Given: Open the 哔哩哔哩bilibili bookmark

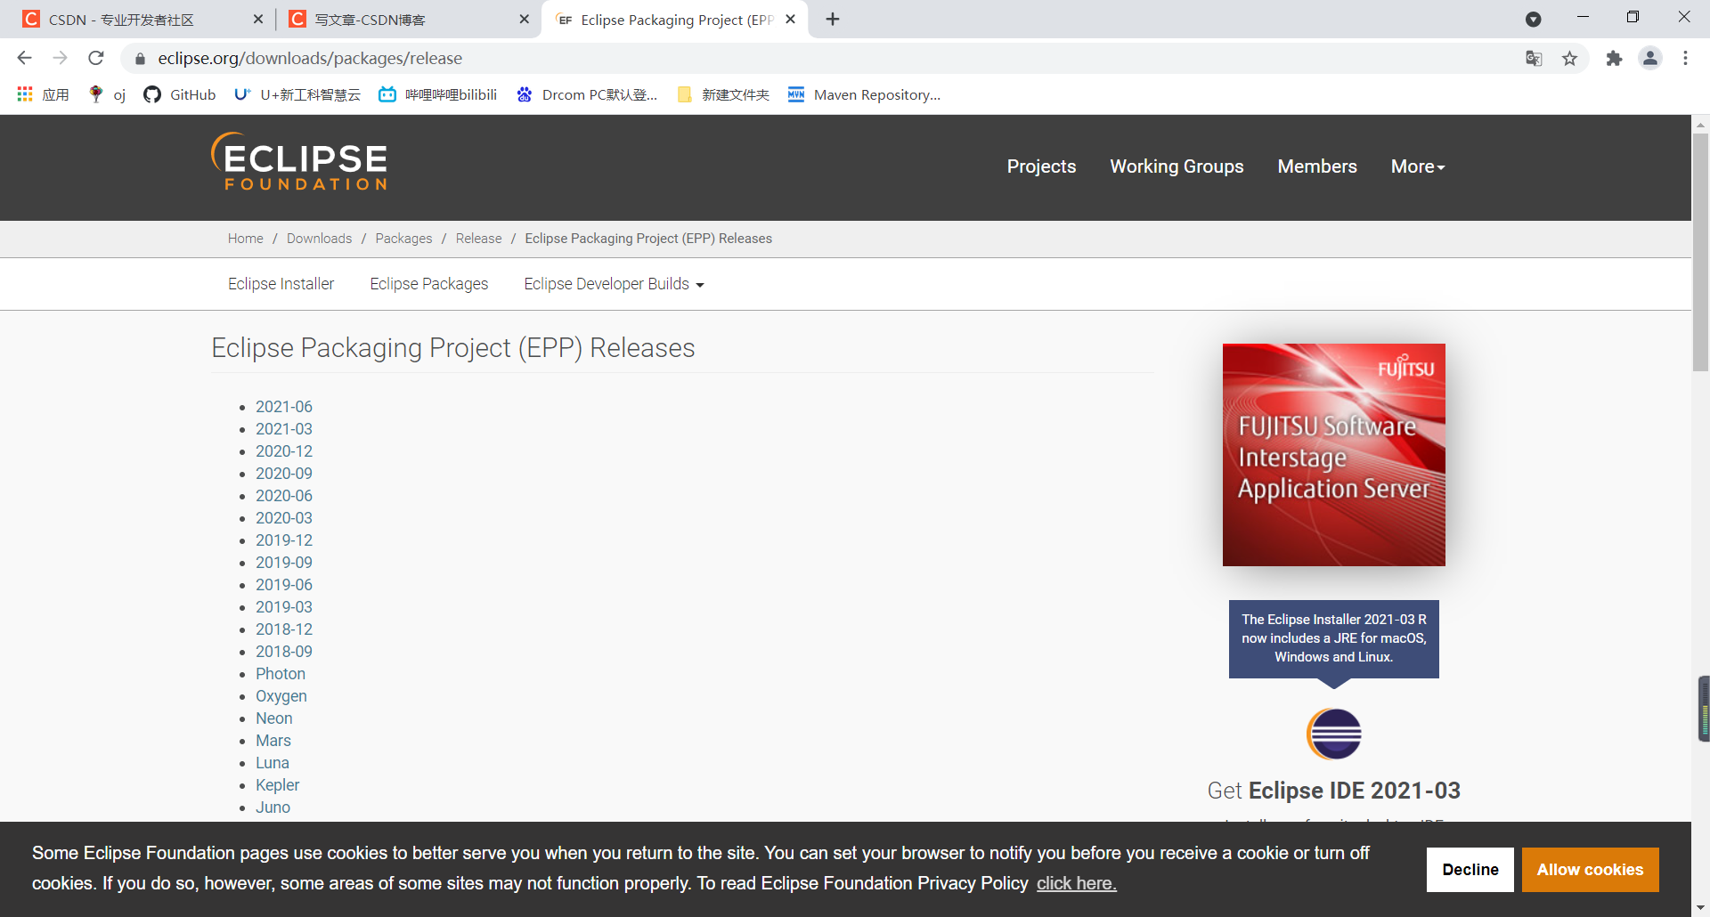Looking at the screenshot, I should (x=437, y=94).
